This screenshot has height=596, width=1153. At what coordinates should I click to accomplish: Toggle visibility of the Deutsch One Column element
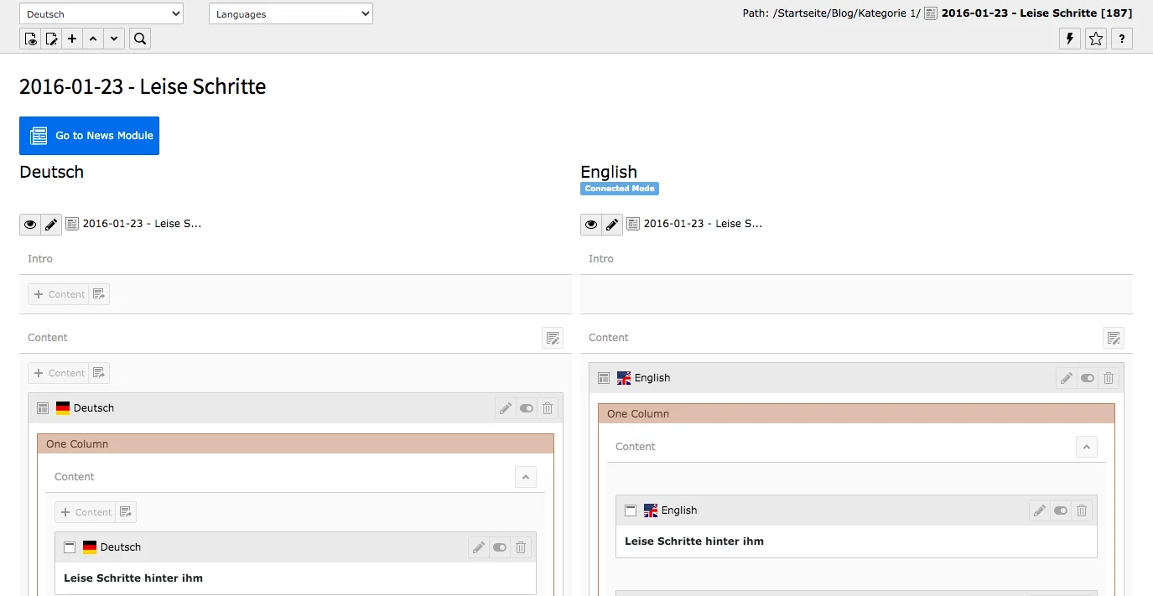coord(526,408)
